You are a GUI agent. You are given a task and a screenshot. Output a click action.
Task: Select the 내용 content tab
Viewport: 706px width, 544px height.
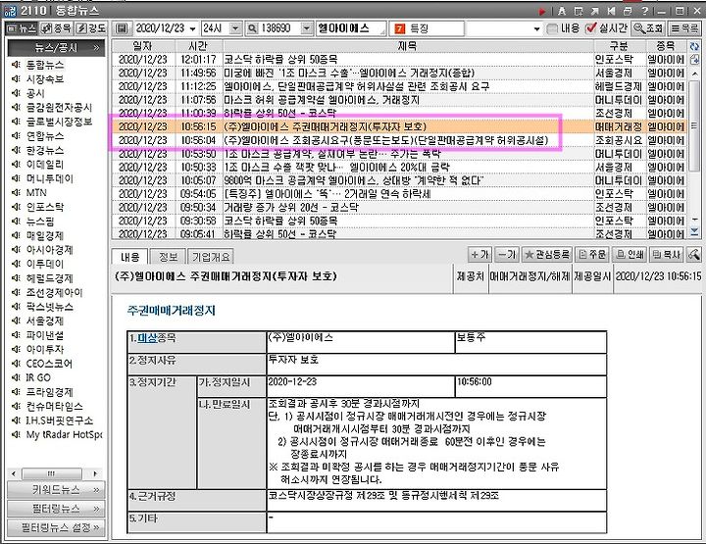[130, 257]
